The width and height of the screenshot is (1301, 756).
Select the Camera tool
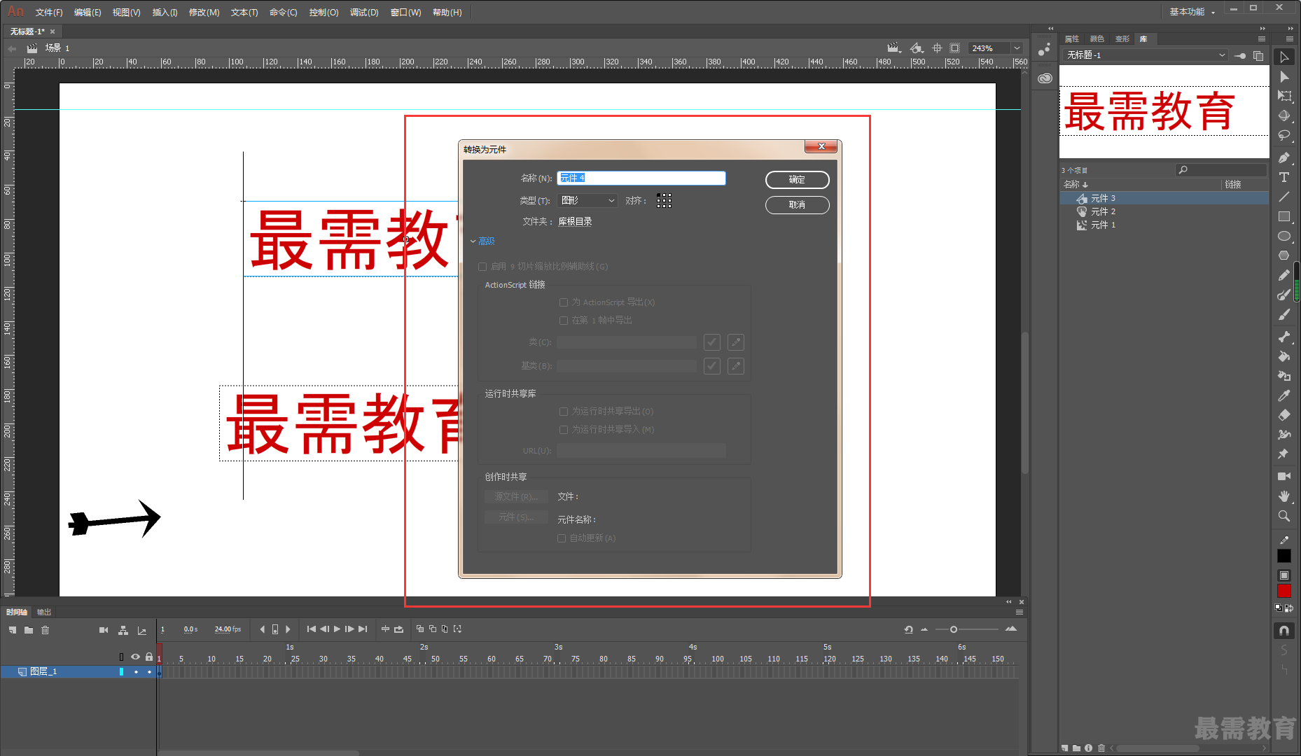pyautogui.click(x=1284, y=476)
